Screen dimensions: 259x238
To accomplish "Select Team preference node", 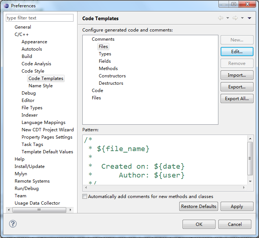I will click(x=20, y=196).
